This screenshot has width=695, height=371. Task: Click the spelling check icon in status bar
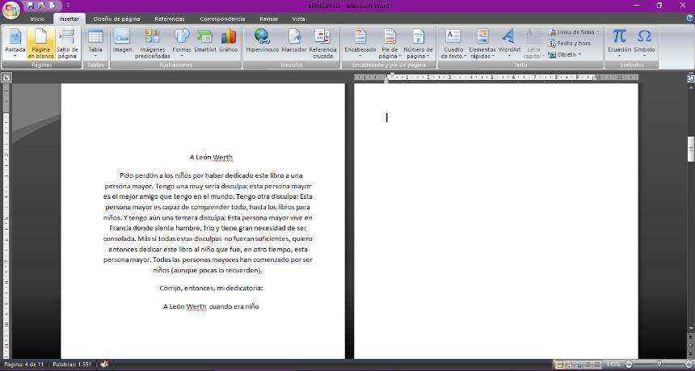(x=104, y=365)
